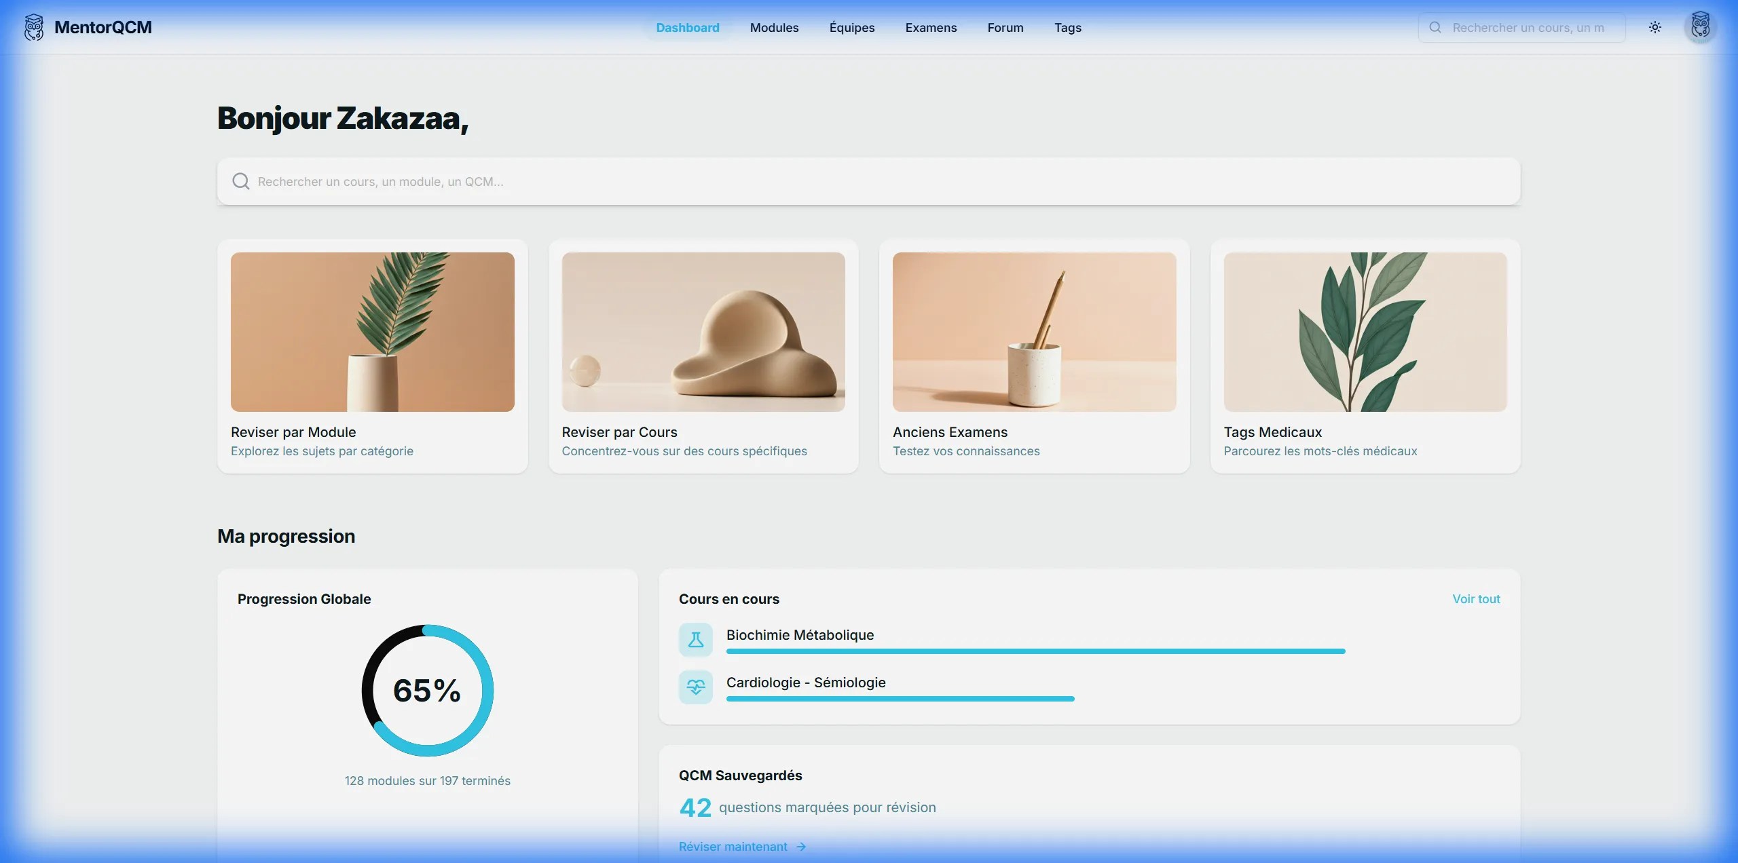Open the Modules menu item
The height and width of the screenshot is (863, 1738).
pyautogui.click(x=774, y=28)
